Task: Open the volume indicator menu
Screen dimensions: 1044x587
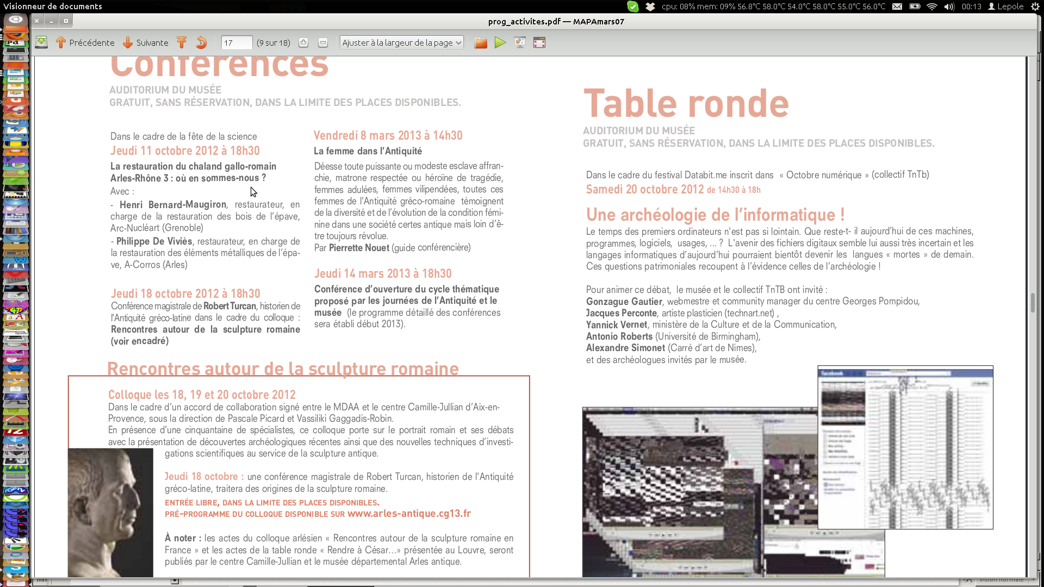Action: click(949, 7)
